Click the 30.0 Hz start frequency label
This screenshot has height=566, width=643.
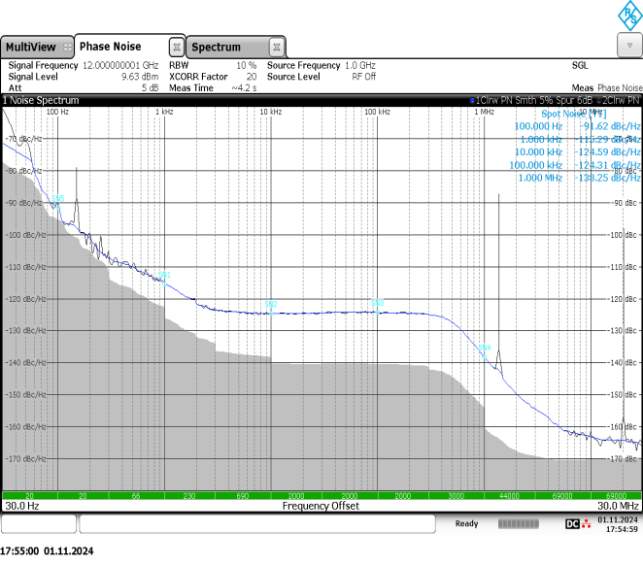[21, 506]
